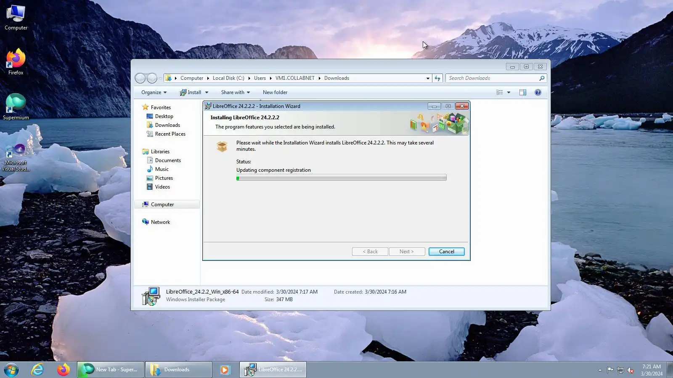Click the 347 MB size value
The height and width of the screenshot is (378, 673).
pyautogui.click(x=284, y=299)
